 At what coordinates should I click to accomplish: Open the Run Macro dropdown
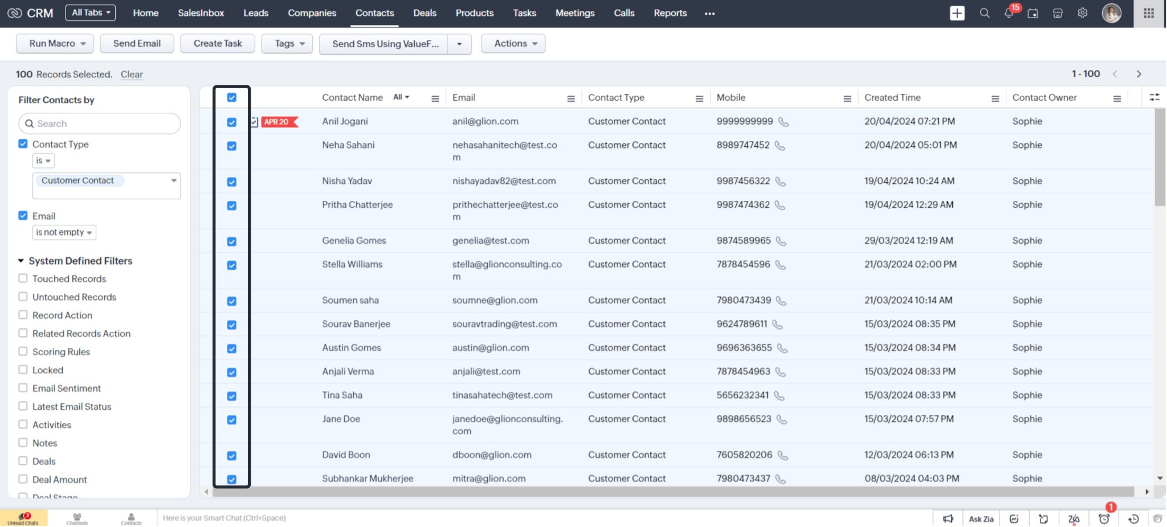pos(54,43)
